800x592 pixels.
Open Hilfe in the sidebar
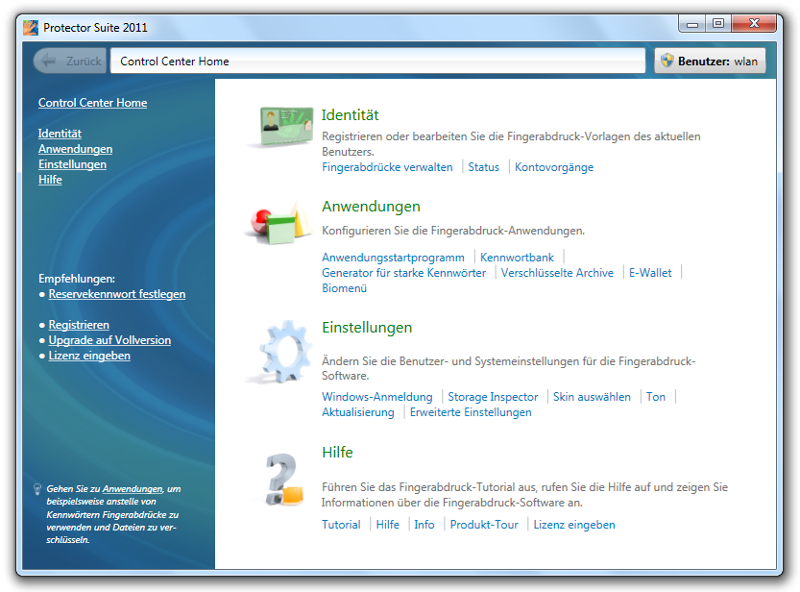click(50, 180)
